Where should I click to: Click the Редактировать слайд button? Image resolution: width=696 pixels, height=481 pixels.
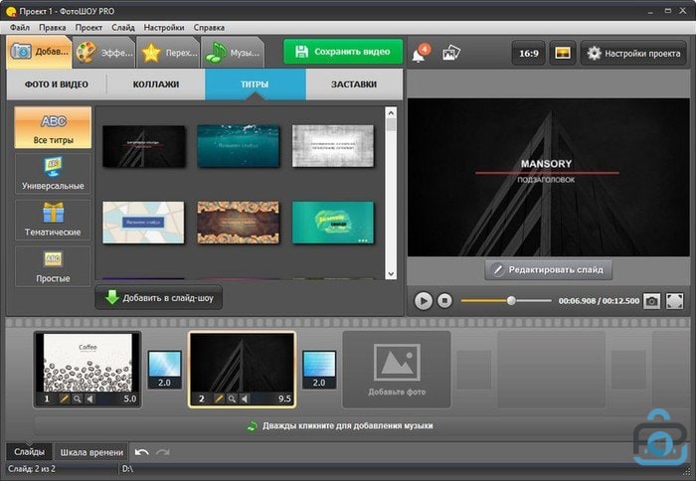pos(548,269)
